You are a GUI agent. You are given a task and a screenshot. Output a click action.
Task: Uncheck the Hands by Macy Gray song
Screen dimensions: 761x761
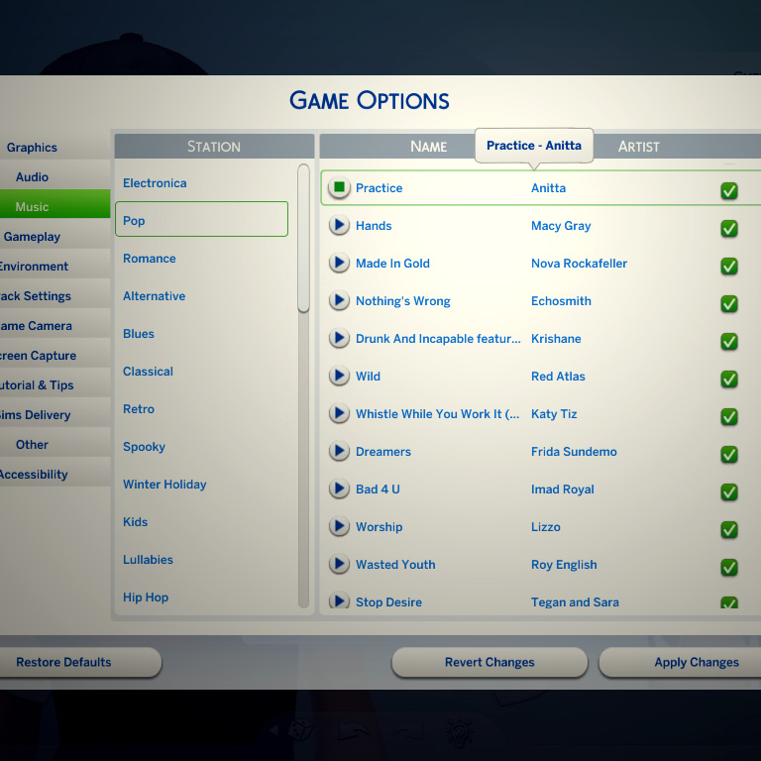pyautogui.click(x=729, y=228)
